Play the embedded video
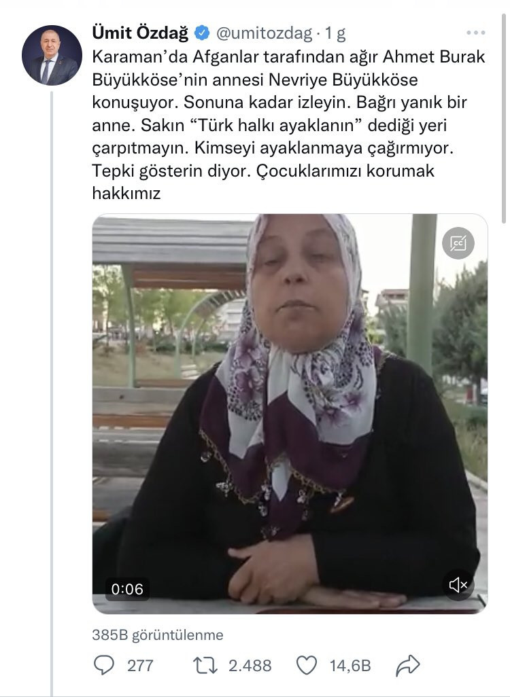 [x=290, y=414]
